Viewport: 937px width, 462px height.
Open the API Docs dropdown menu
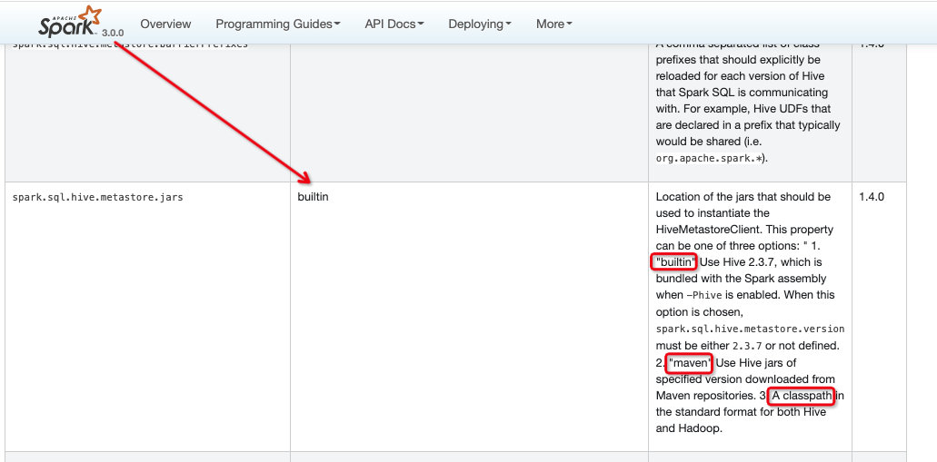click(x=394, y=24)
